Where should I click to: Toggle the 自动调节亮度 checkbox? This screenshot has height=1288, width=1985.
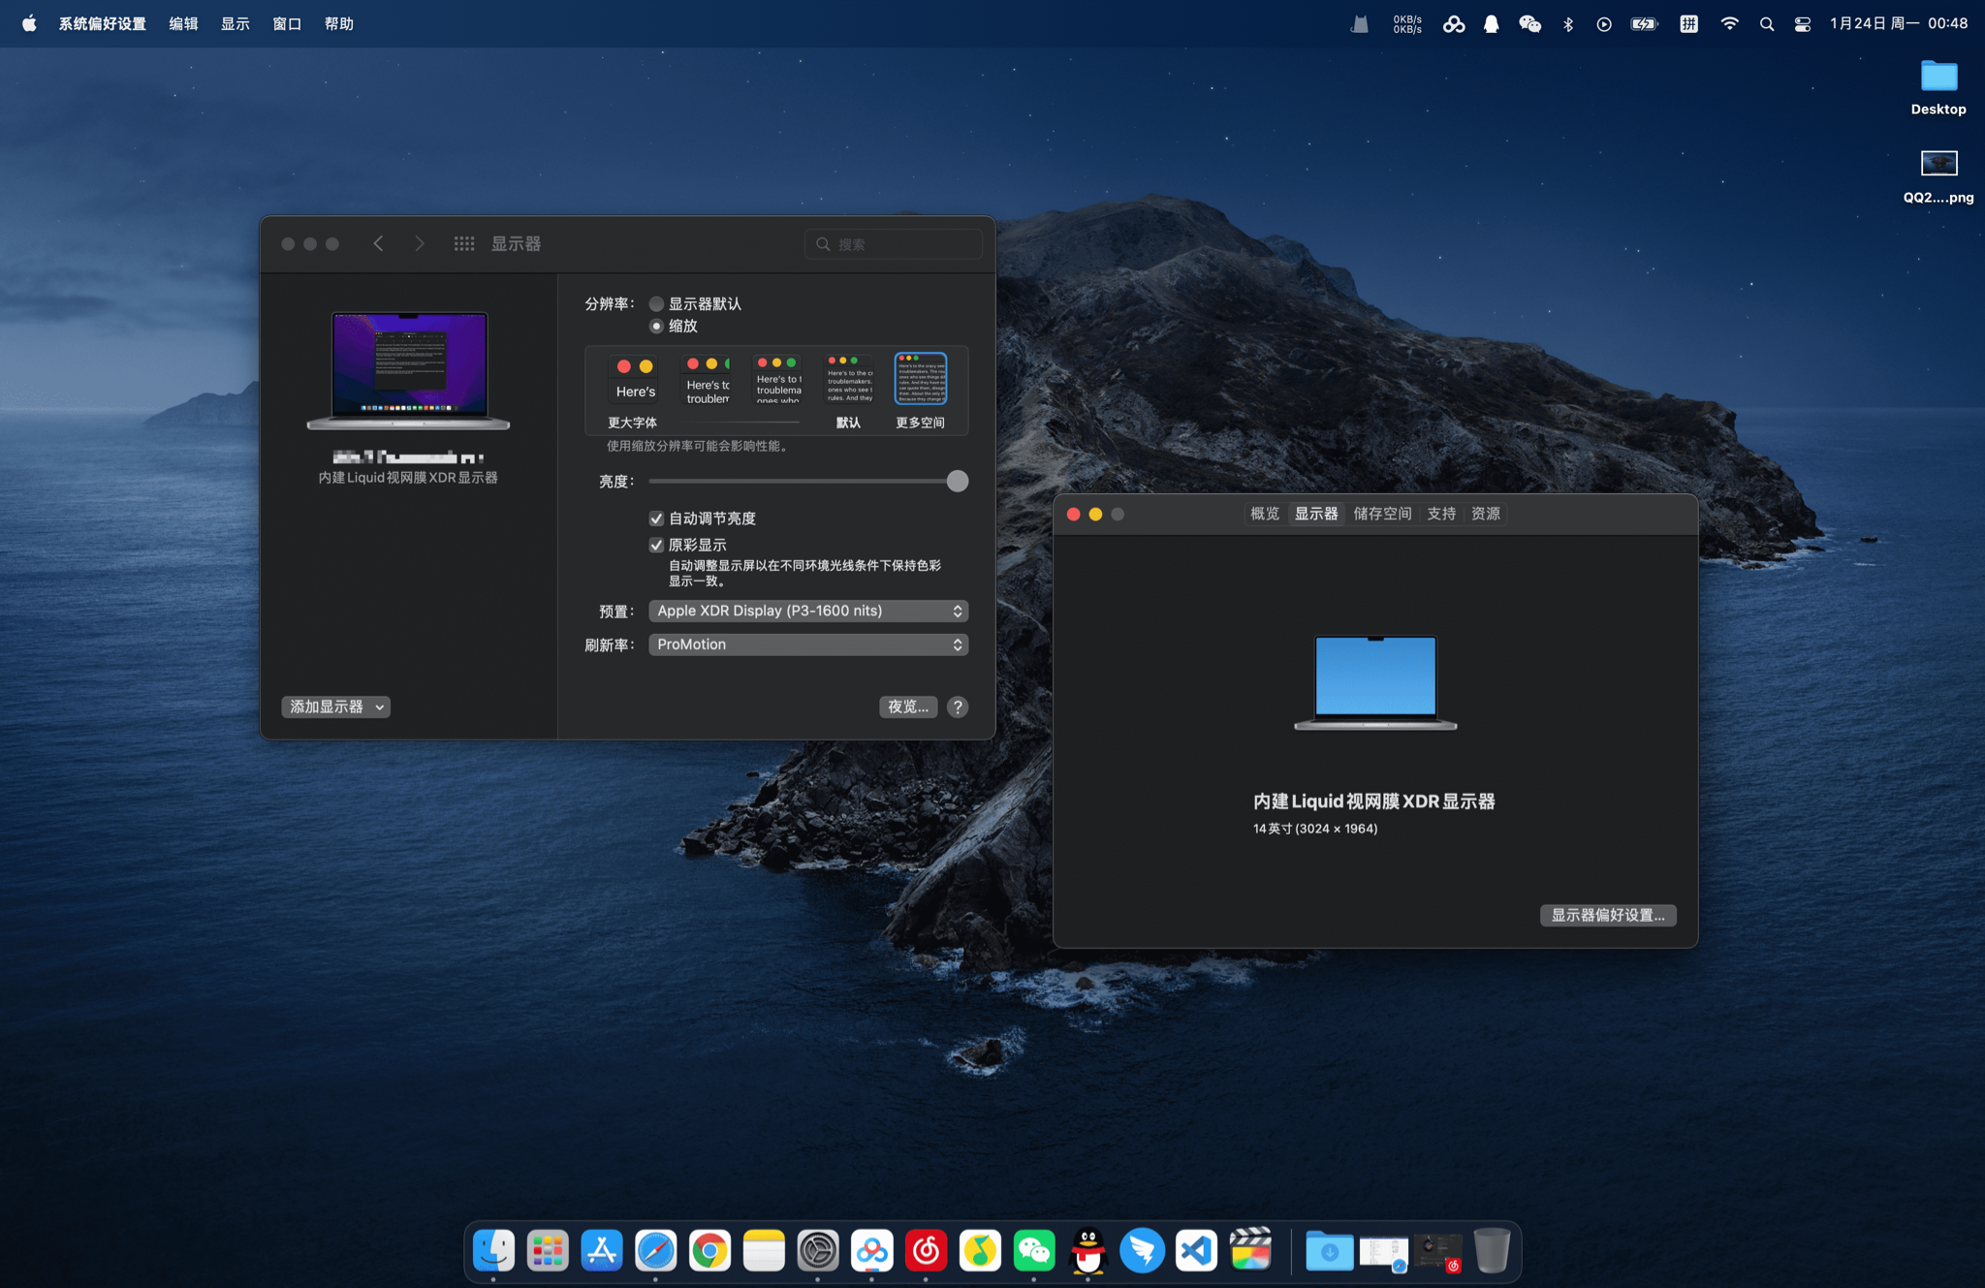coord(656,518)
